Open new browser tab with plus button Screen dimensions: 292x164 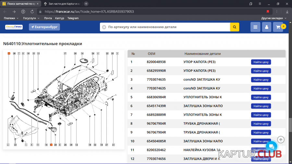tap(86, 4)
